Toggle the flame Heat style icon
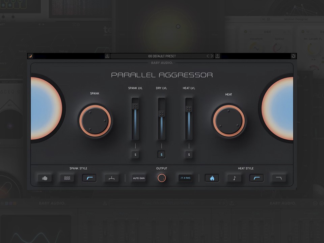This screenshot has width=324, height=243. 212,178
